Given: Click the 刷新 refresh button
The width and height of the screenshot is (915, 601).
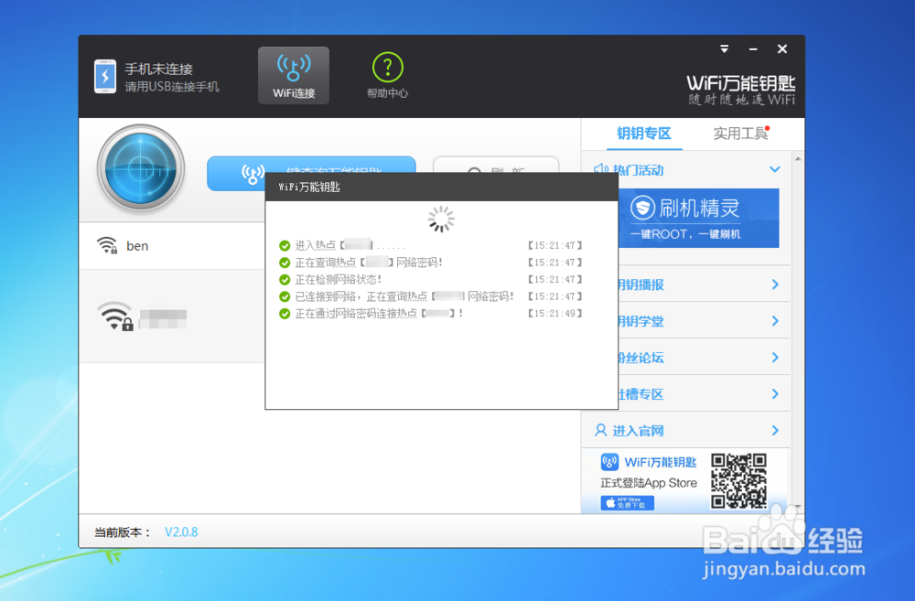Looking at the screenshot, I should (496, 165).
